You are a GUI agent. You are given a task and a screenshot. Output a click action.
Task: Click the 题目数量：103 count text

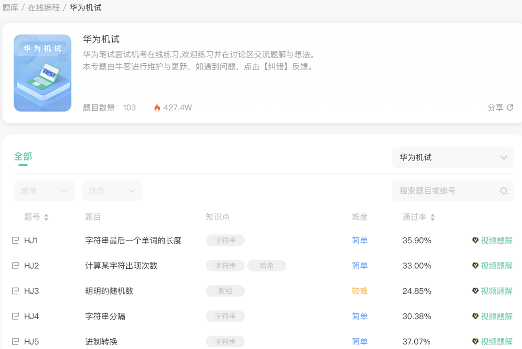click(109, 108)
